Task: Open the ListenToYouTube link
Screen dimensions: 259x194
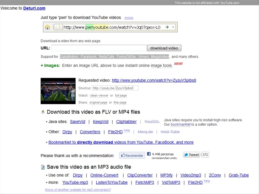Action: (112, 182)
